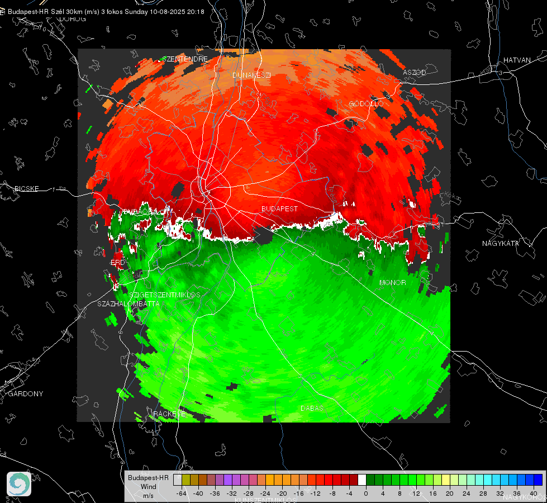This screenshot has width=547, height=503.
Task: Click the '28' value on the legend scale
Action: click(483, 493)
